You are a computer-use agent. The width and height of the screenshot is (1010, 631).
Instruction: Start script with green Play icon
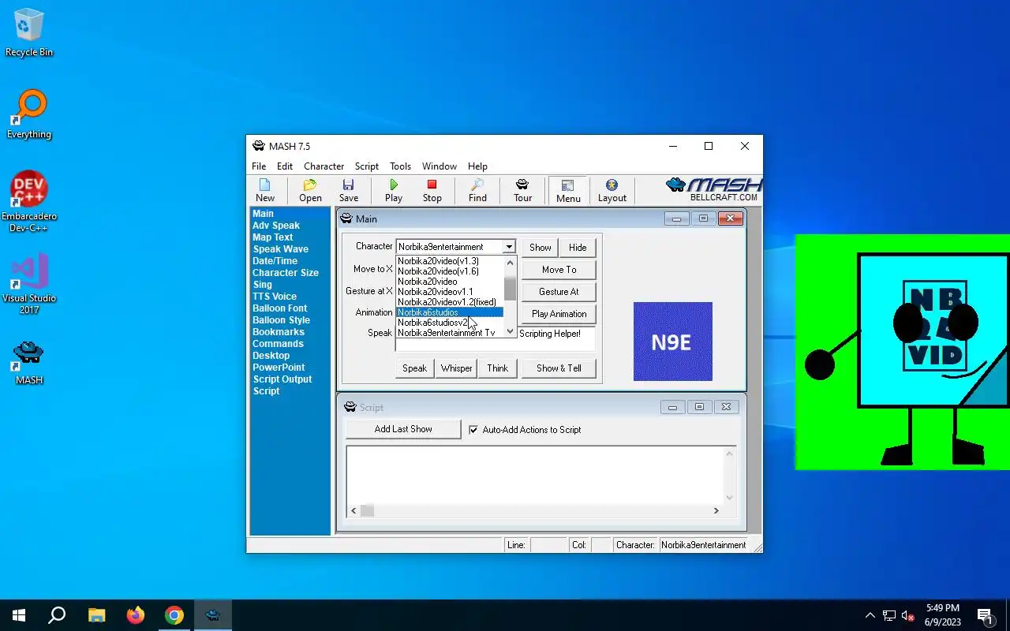(394, 190)
